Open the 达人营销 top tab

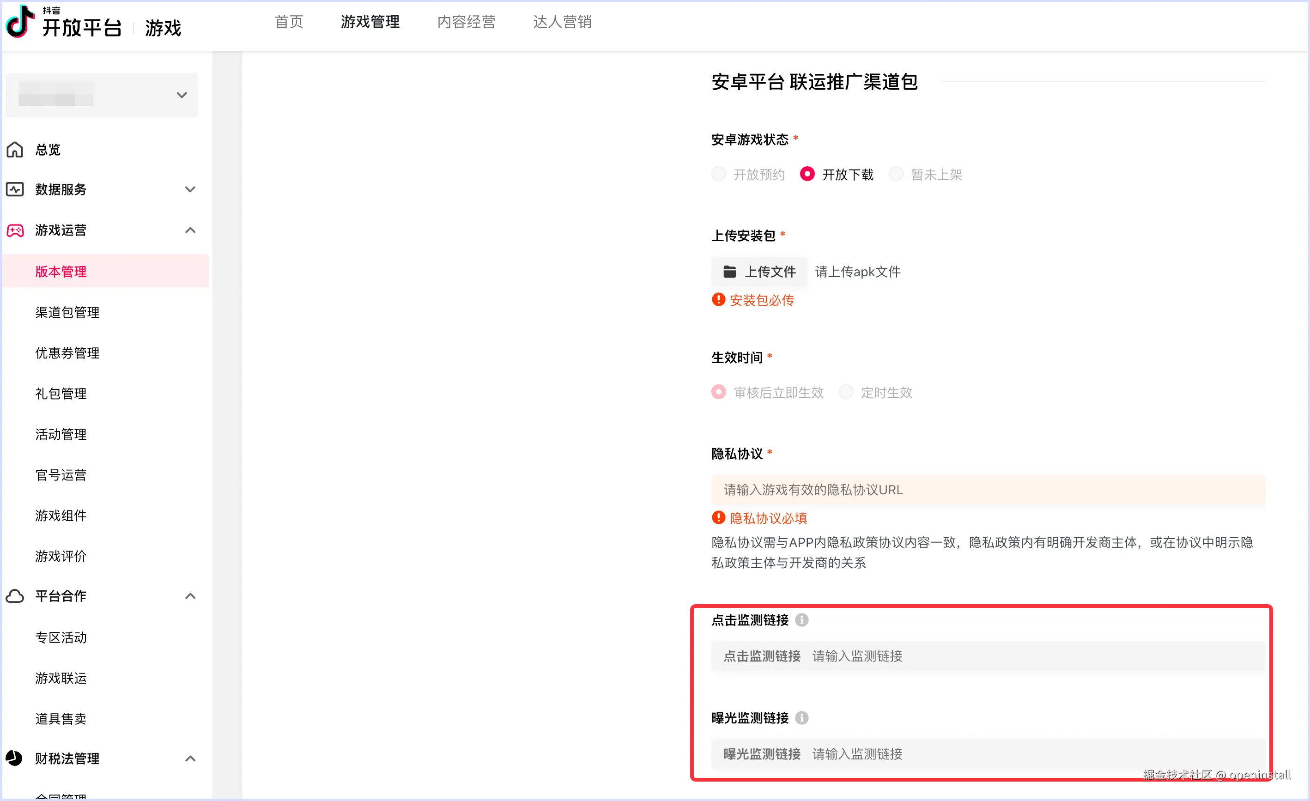(x=562, y=22)
